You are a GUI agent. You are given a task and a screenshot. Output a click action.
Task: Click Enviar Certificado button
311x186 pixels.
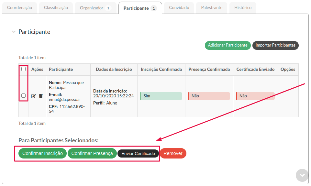(138, 153)
